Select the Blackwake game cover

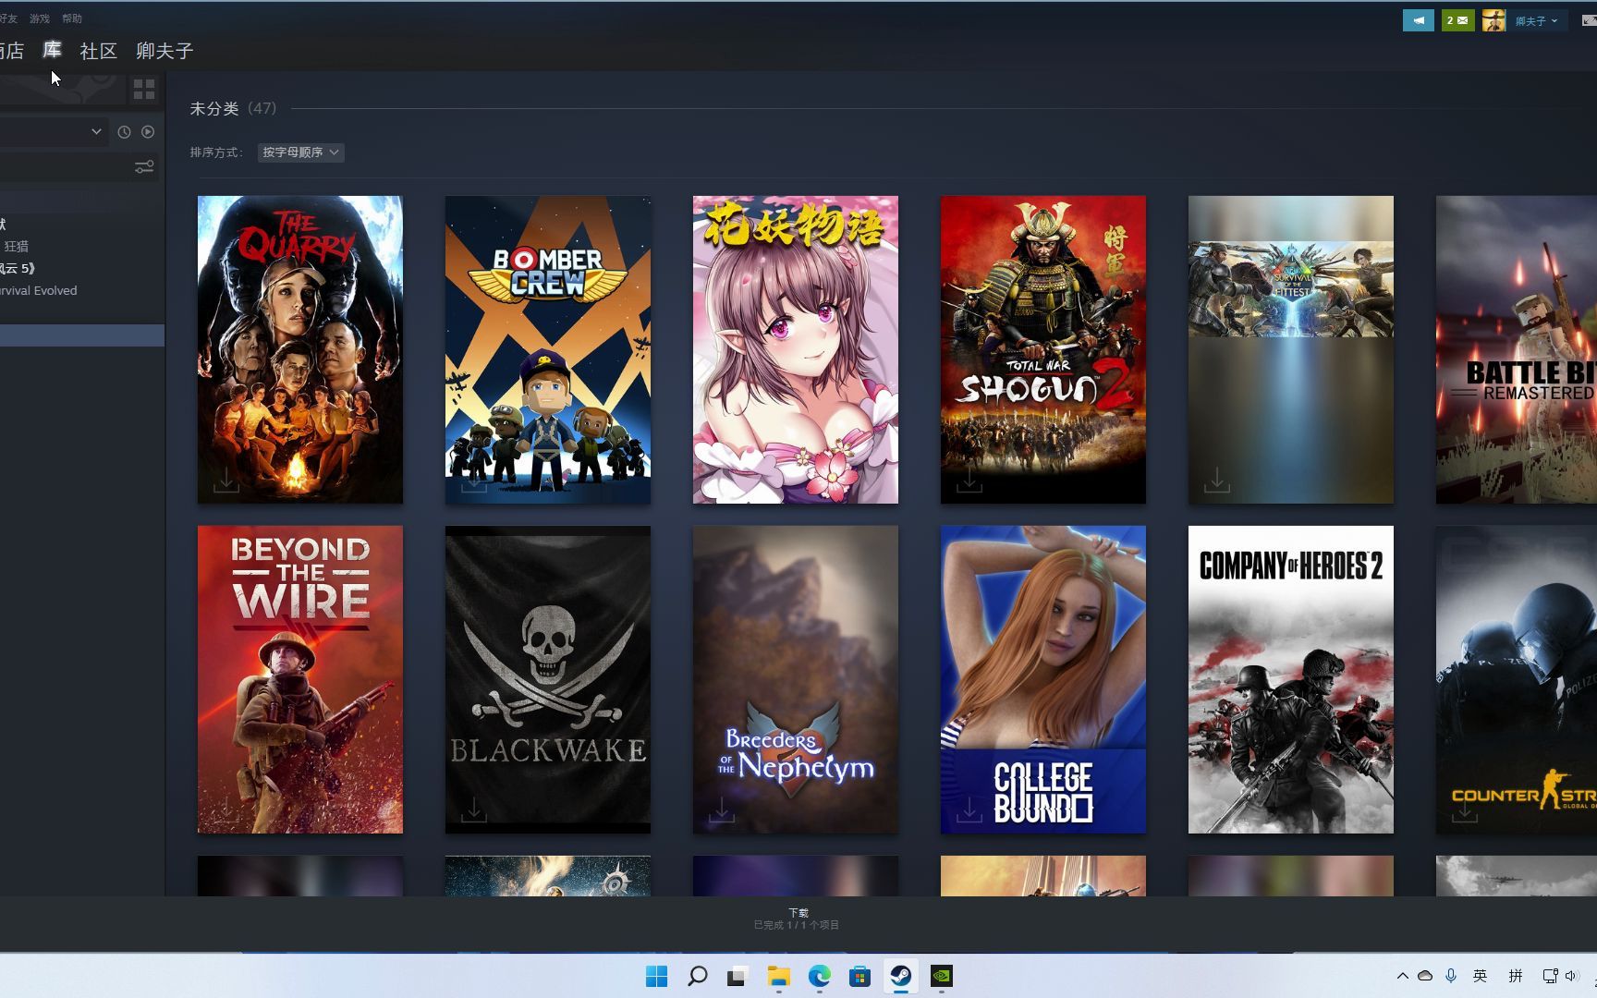(x=548, y=679)
